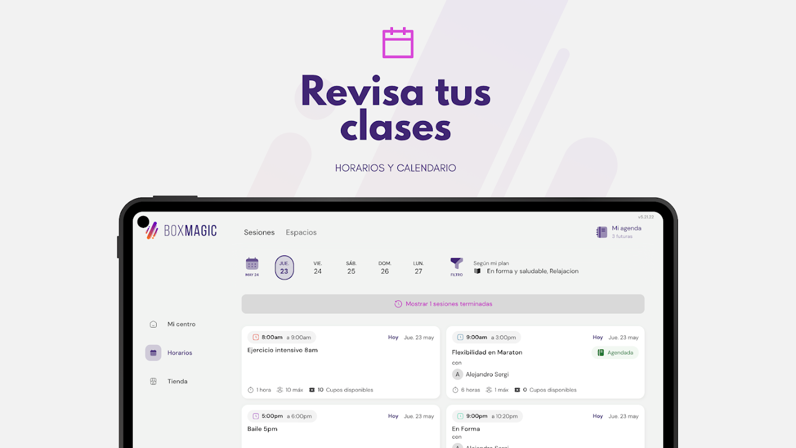Click the clock icon beside 8:00am
Screen dimensions: 796x448
[x=256, y=337]
